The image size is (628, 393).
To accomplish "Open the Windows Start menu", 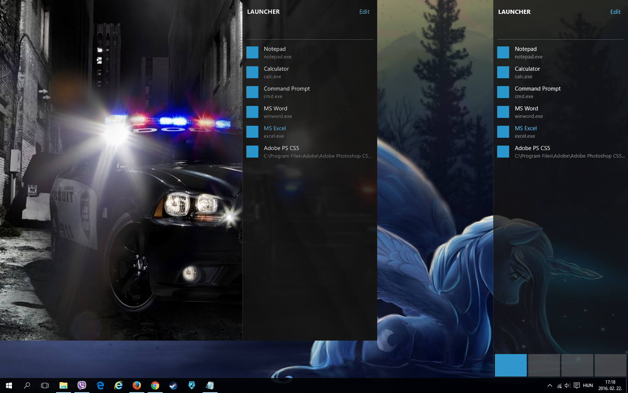I will [x=9, y=385].
